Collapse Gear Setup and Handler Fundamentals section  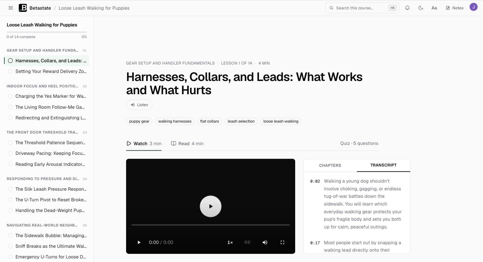point(47,50)
